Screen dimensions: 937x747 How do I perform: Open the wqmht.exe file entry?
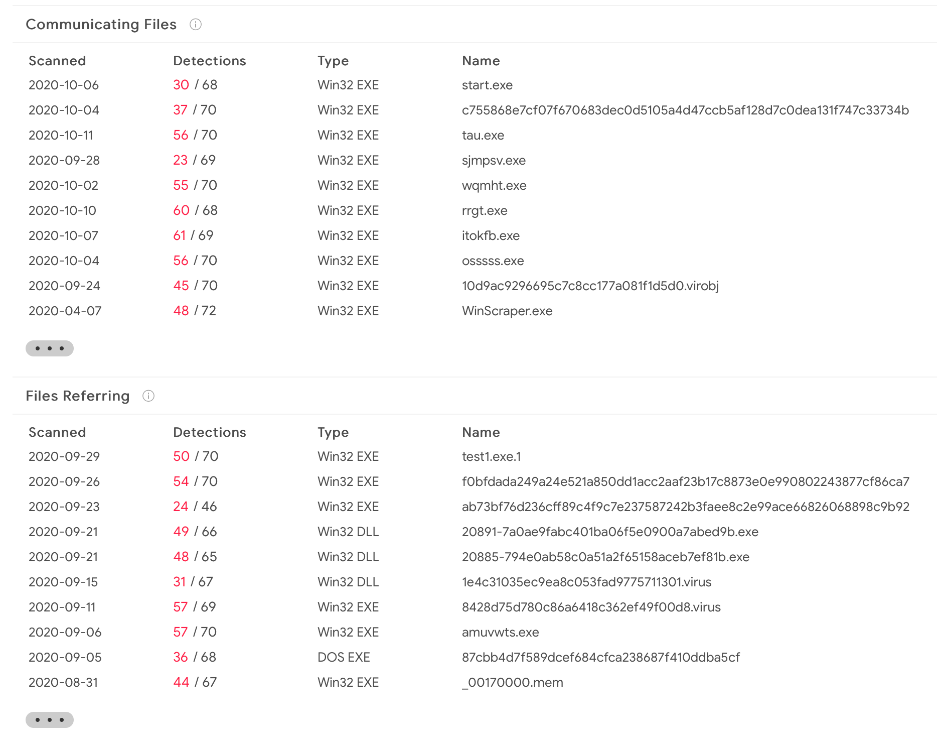click(x=494, y=185)
